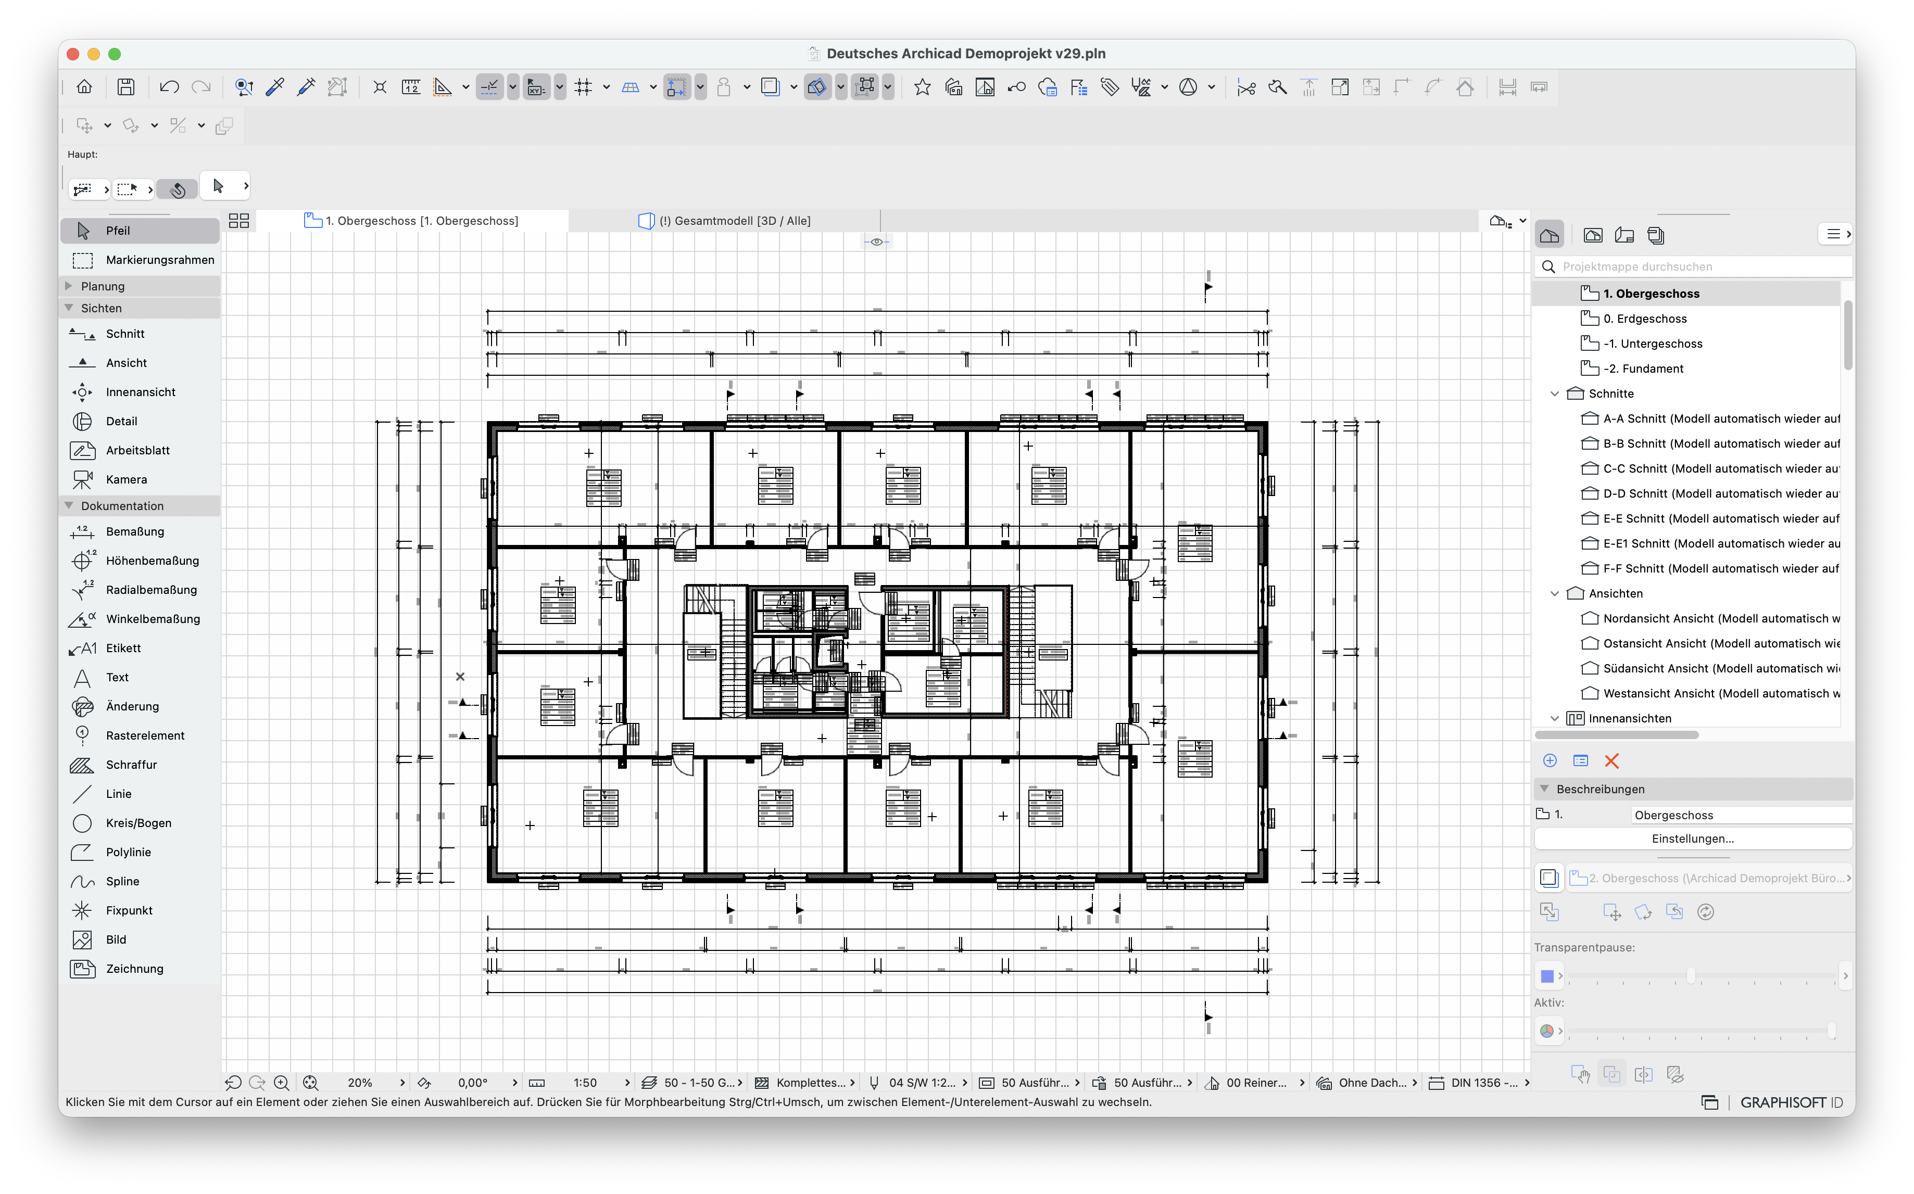Collapse the Beschreibungen section
The image size is (1914, 1194).
[1544, 789]
